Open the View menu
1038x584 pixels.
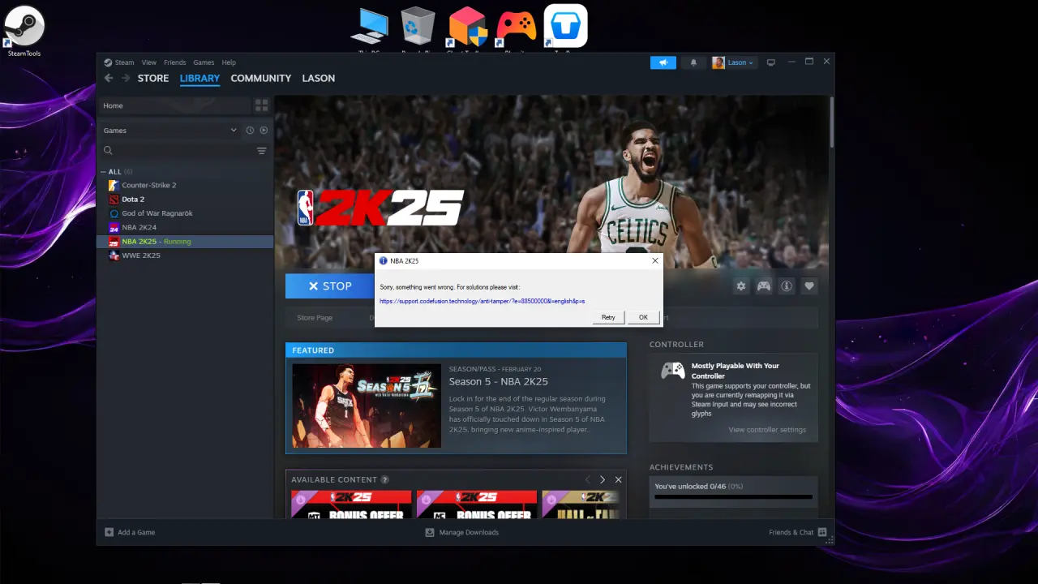coord(149,62)
